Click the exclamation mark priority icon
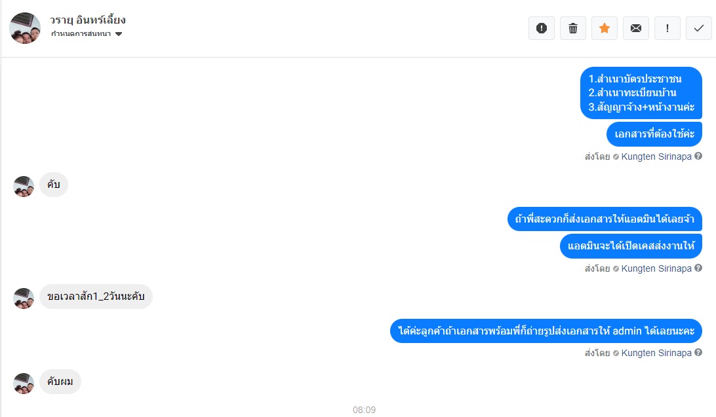The height and width of the screenshot is (417, 716). point(667,28)
